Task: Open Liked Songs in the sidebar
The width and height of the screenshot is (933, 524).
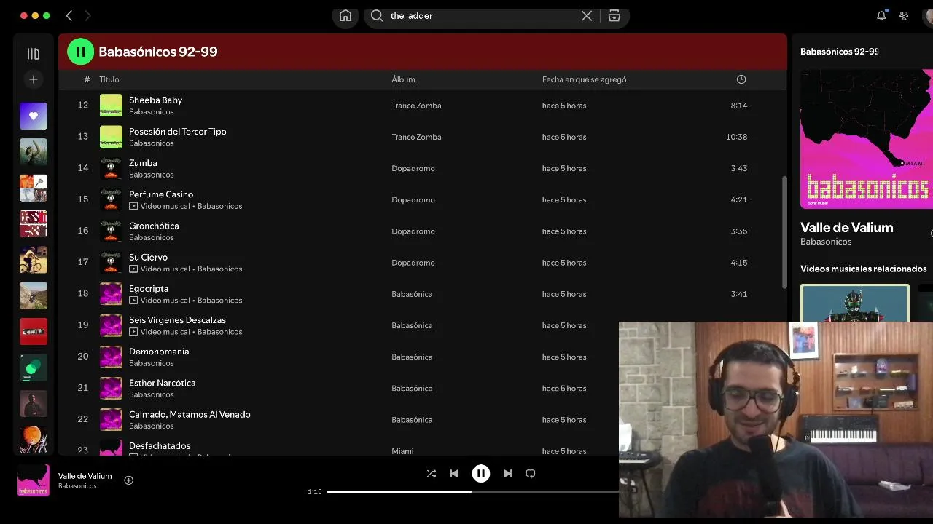Action: pos(34,116)
